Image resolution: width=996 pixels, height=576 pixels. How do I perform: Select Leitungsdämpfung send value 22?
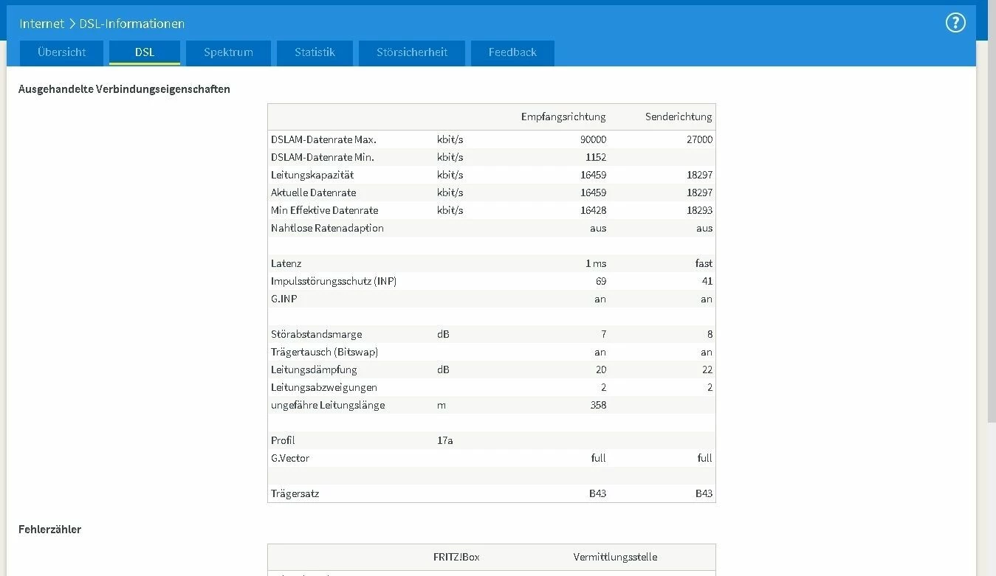coord(707,369)
